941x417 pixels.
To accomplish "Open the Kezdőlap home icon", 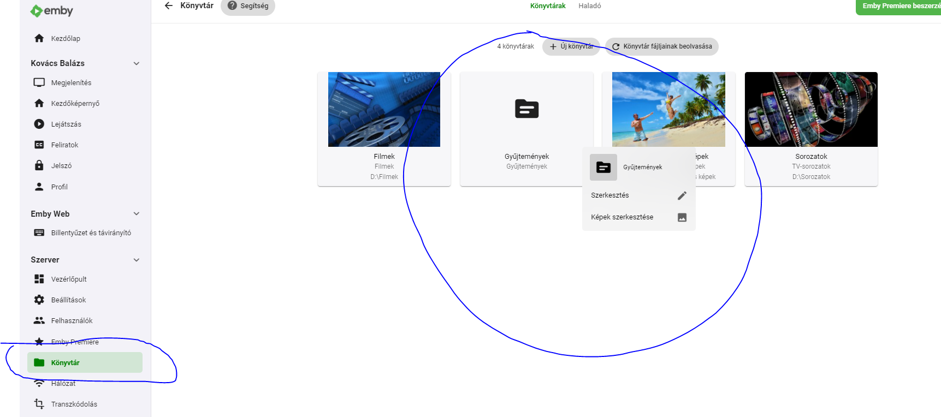I will coord(39,38).
